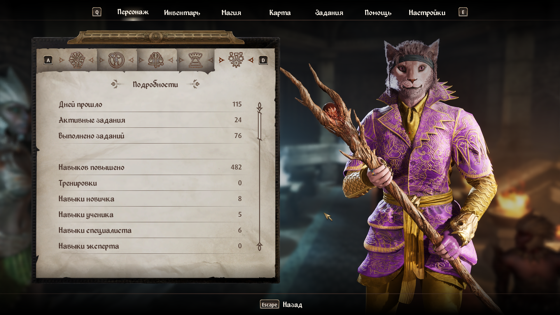This screenshot has width=560, height=315.
Task: Open the Карта menu
Action: coord(280,13)
